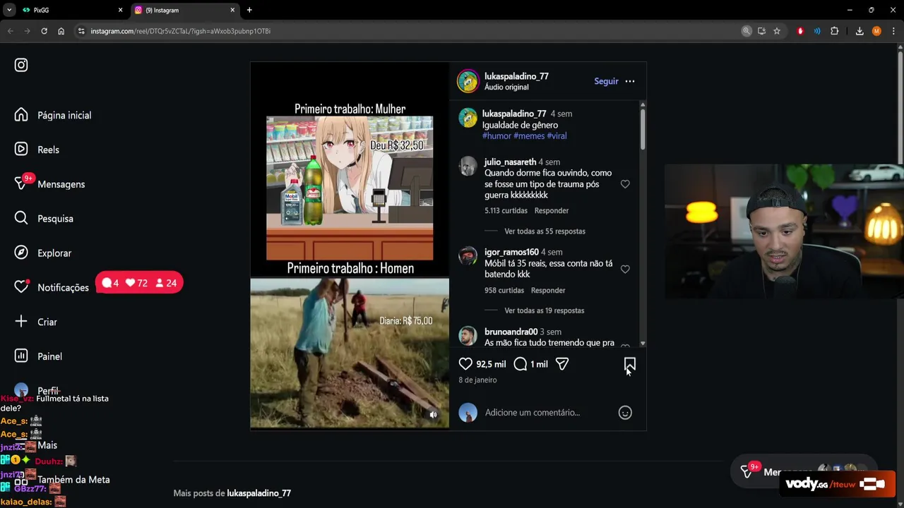Image resolution: width=904 pixels, height=508 pixels.
Task: Open comments via speech bubble icon
Action: pyautogui.click(x=521, y=364)
